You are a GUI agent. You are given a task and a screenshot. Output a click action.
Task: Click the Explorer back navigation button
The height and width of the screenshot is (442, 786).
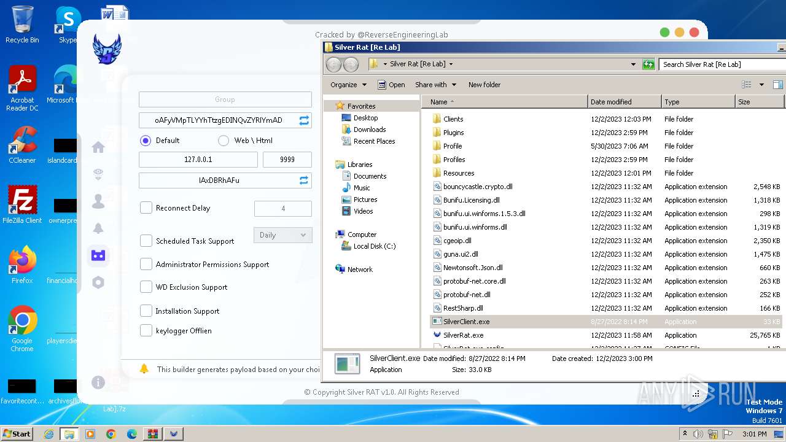pyautogui.click(x=333, y=64)
